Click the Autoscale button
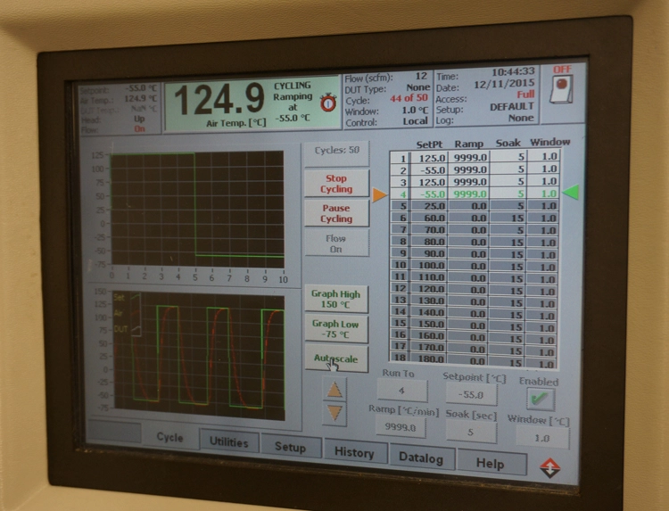 point(335,359)
